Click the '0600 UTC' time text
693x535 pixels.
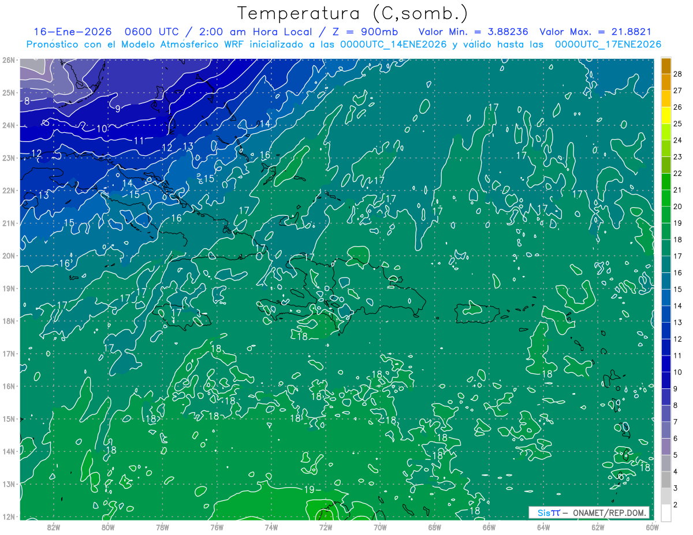point(152,32)
